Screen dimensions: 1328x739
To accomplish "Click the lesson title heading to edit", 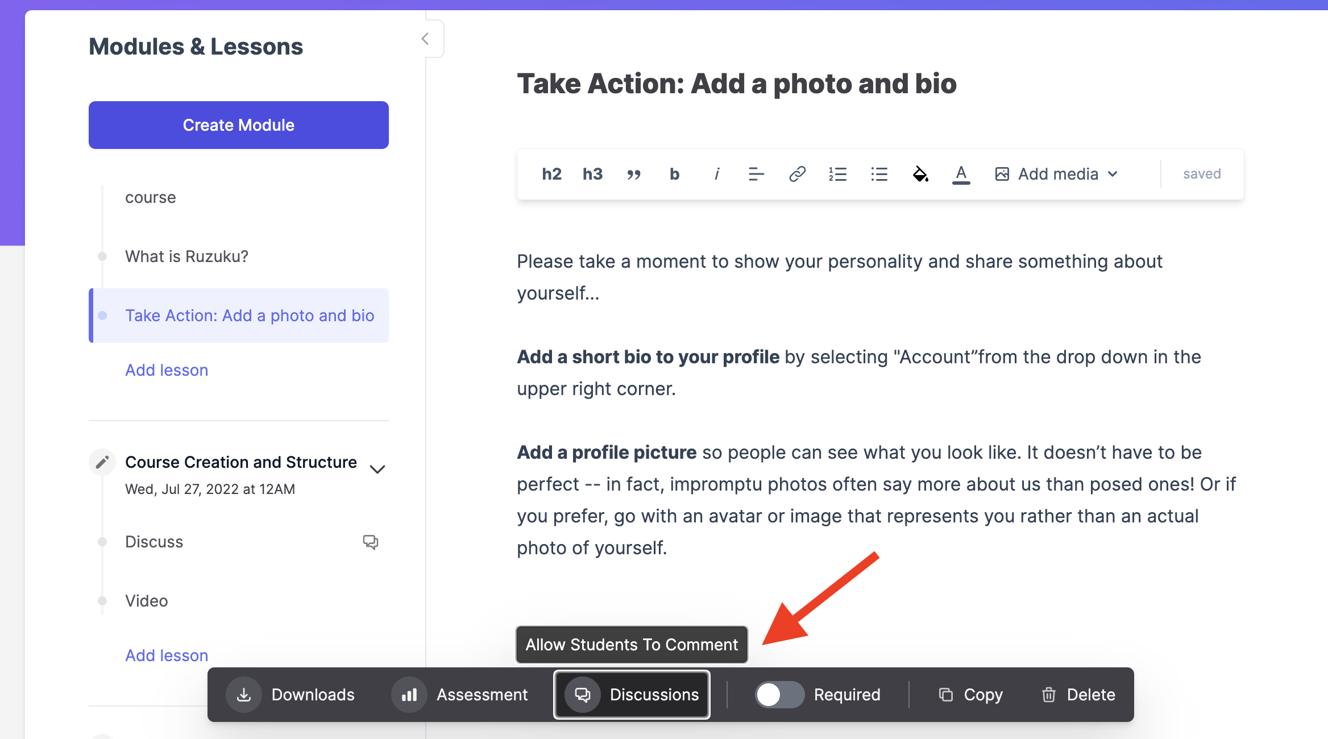I will (x=736, y=84).
